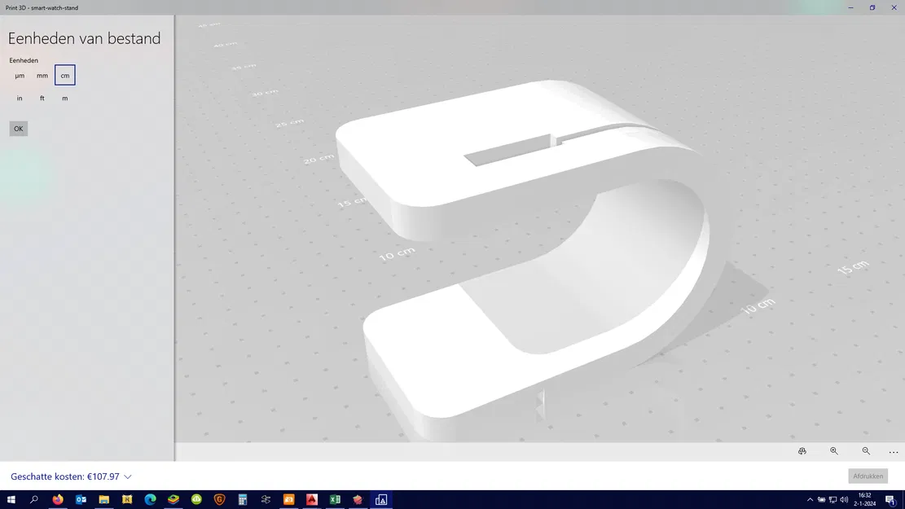Expand the Geschatte kosten chevron
The image size is (905, 509).
click(128, 476)
